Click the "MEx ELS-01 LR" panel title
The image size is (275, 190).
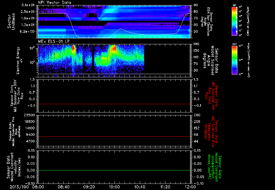(54, 42)
